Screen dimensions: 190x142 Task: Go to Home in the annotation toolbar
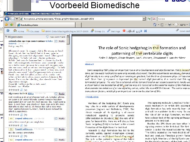[18, 31]
